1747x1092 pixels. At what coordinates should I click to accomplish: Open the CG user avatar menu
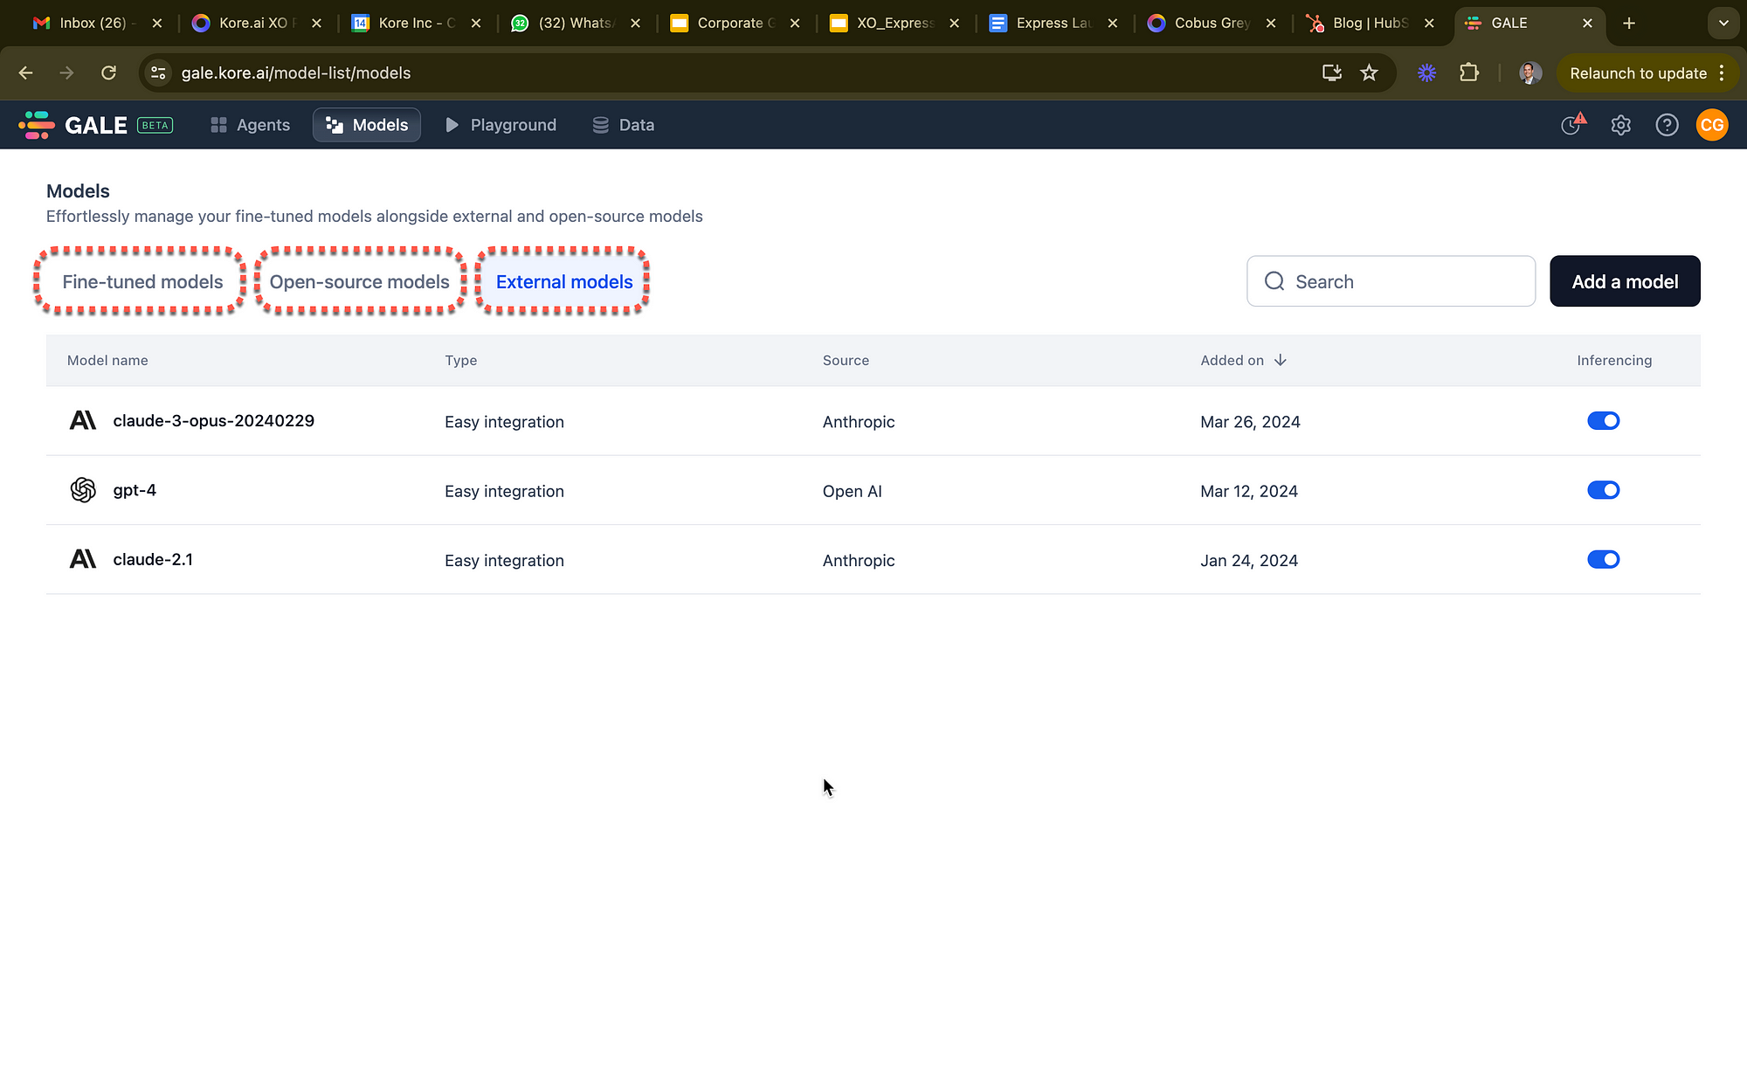(x=1712, y=125)
